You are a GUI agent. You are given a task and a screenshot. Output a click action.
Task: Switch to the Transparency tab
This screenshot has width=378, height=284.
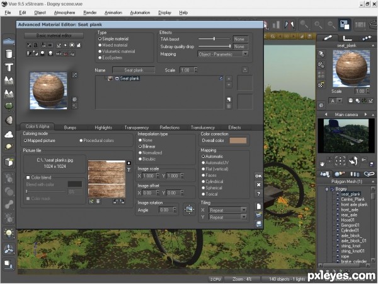(x=137, y=127)
